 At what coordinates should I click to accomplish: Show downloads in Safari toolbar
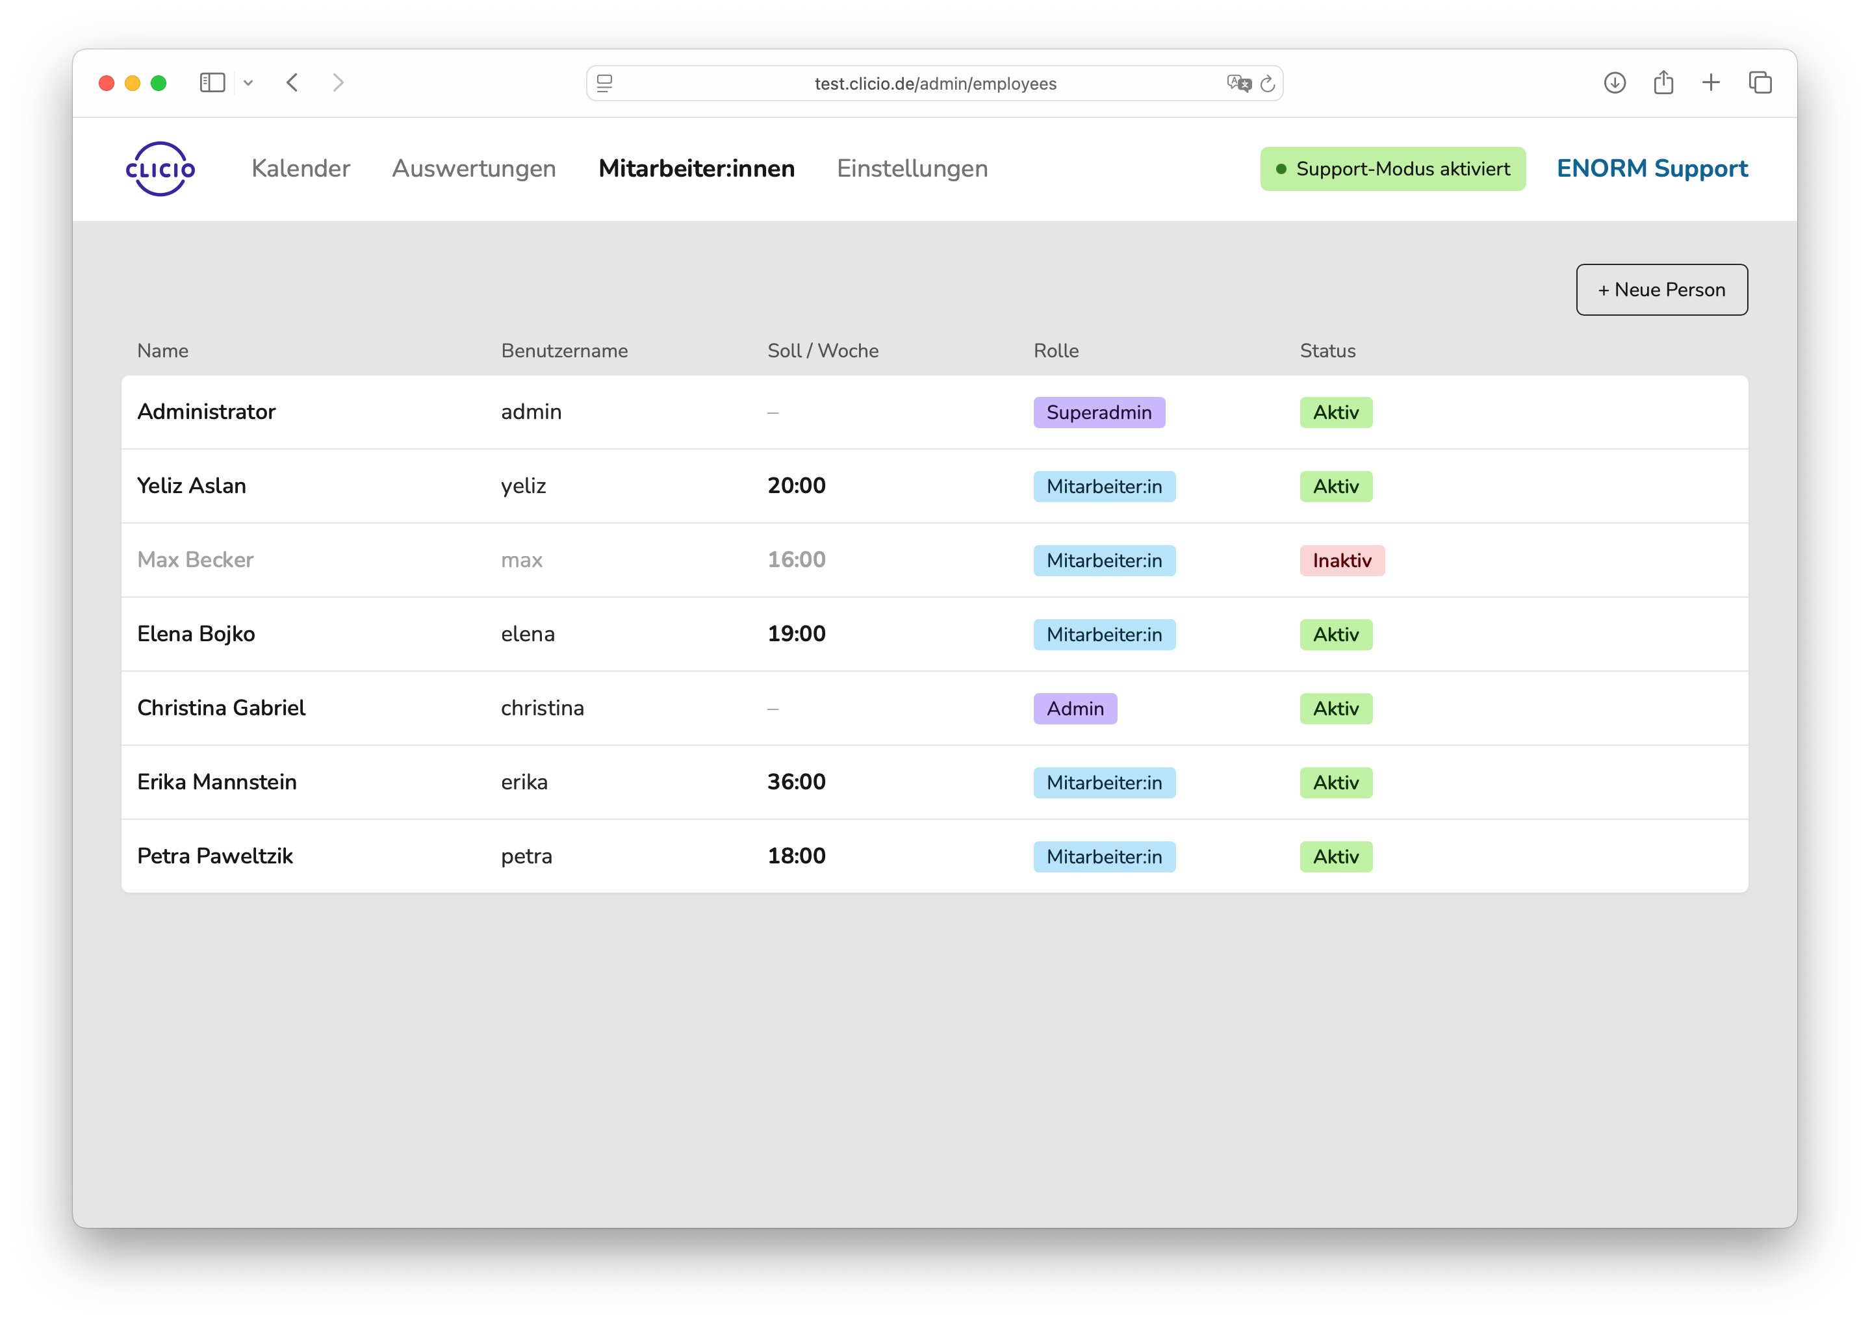pyautogui.click(x=1614, y=83)
